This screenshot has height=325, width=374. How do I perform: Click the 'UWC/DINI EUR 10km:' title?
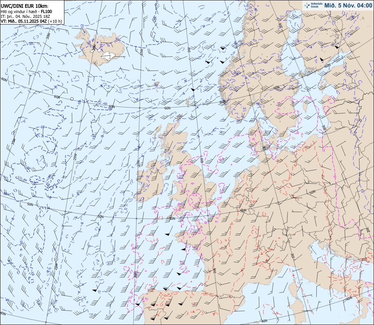(25, 6)
